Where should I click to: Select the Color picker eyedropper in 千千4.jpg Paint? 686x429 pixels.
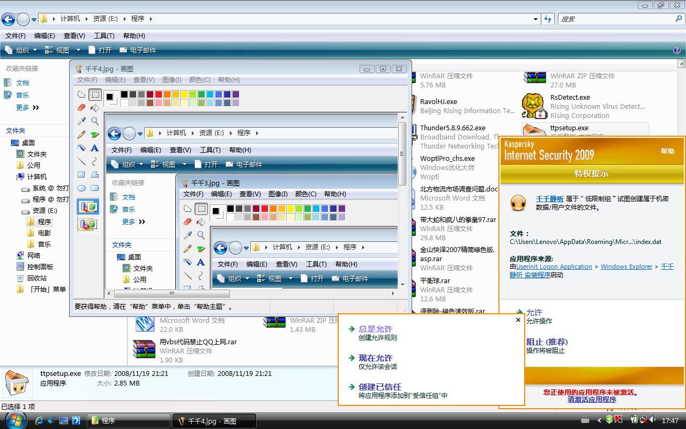(81, 121)
